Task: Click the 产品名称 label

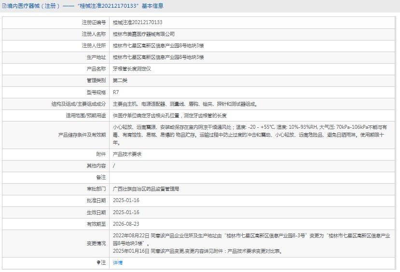Action: click(96, 69)
